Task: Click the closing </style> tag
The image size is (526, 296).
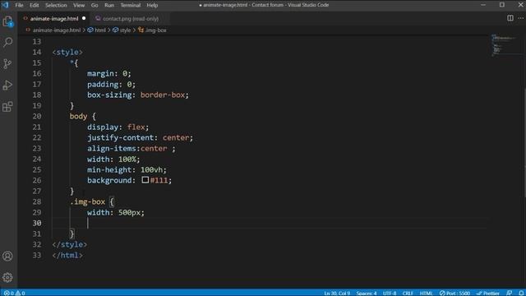Action: point(69,245)
